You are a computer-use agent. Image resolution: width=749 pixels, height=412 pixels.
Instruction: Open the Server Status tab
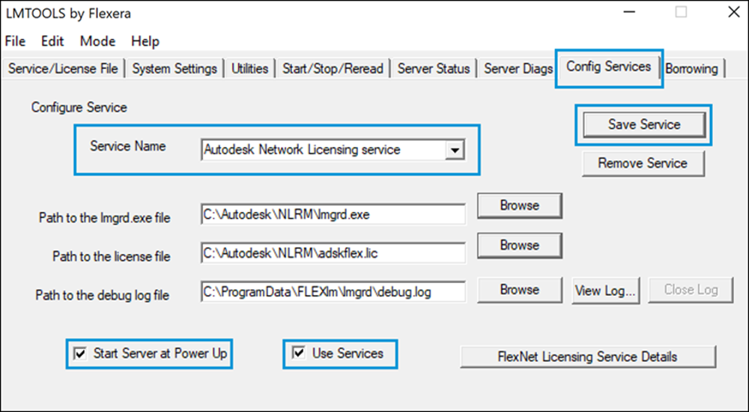[434, 69]
